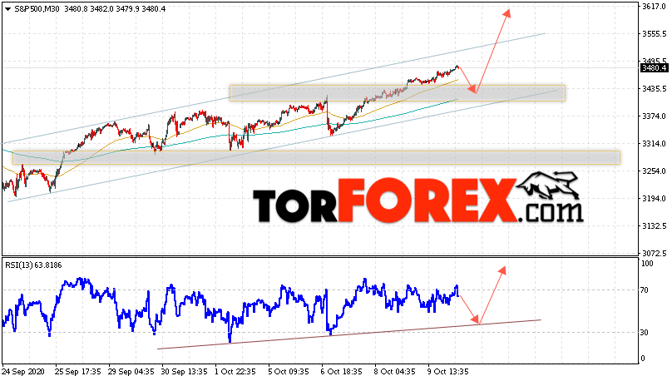The height and width of the screenshot is (381, 672).
Task: Click the 70 level on RSI axis
Action: tap(645, 290)
